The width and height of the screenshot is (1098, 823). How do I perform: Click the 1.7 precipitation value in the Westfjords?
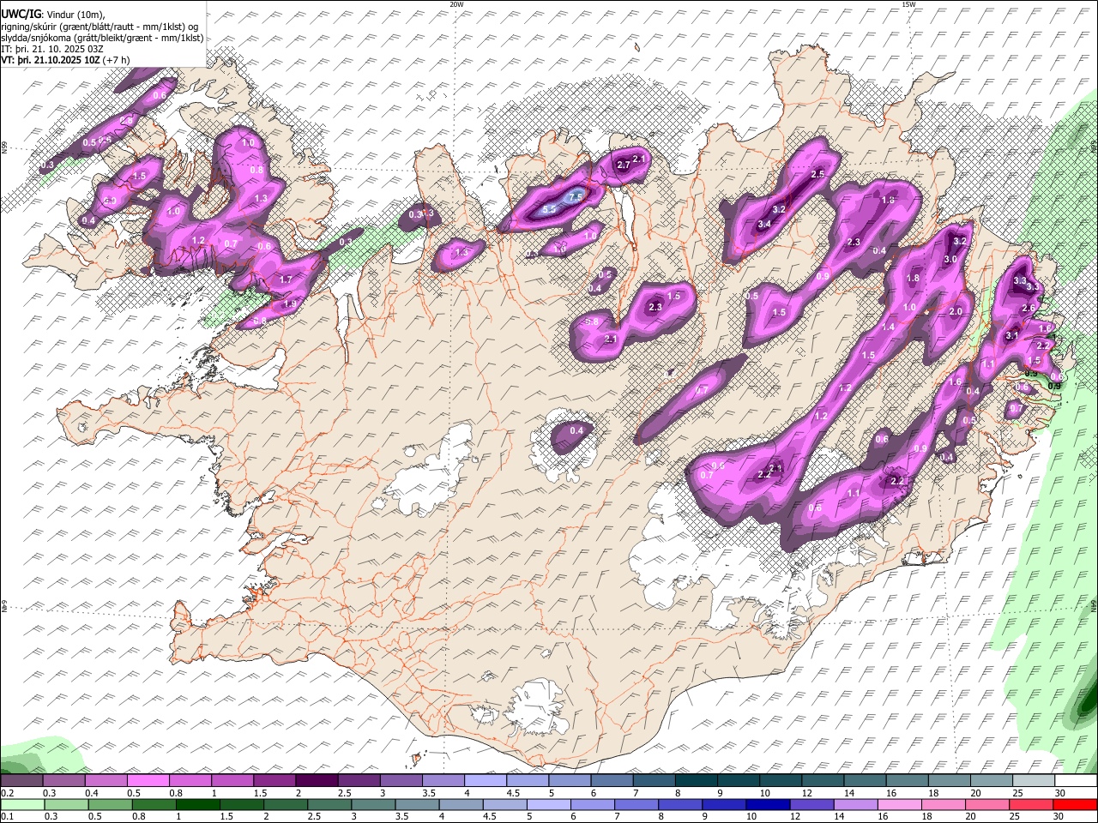(x=286, y=279)
